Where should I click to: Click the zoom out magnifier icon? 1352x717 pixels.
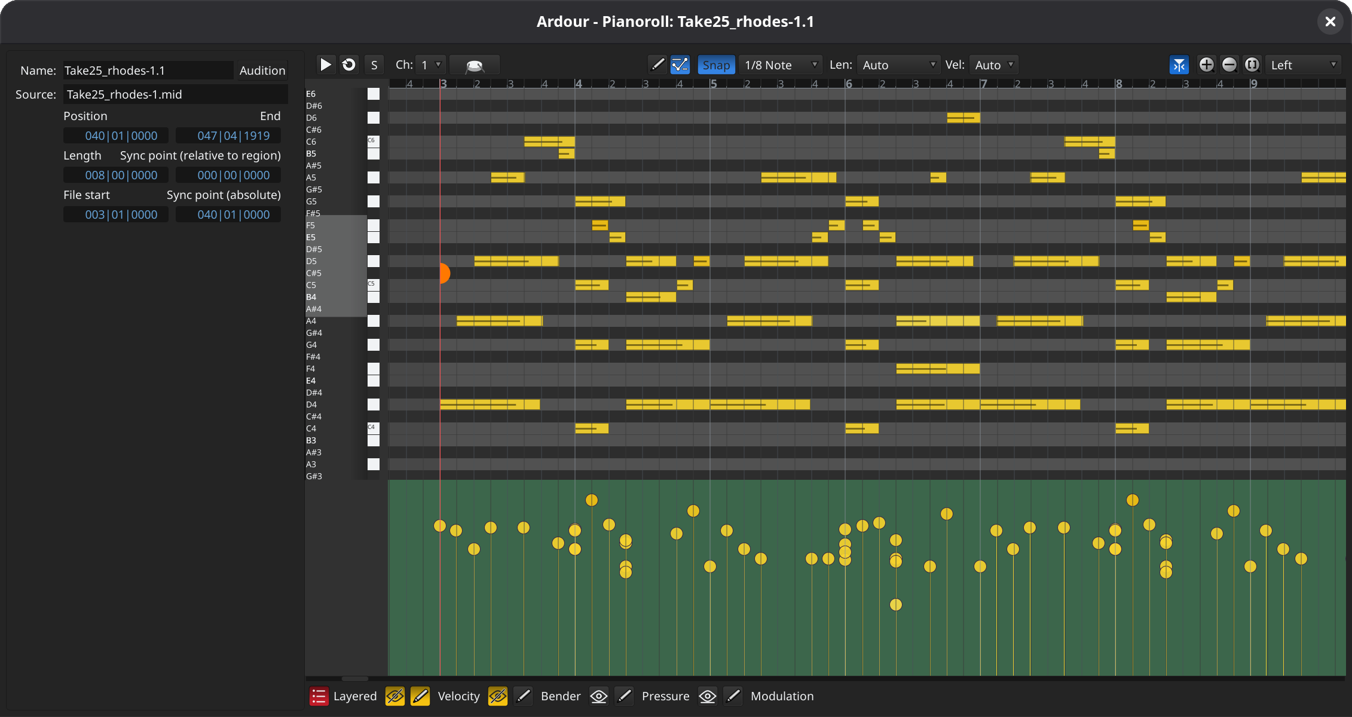tap(1229, 65)
